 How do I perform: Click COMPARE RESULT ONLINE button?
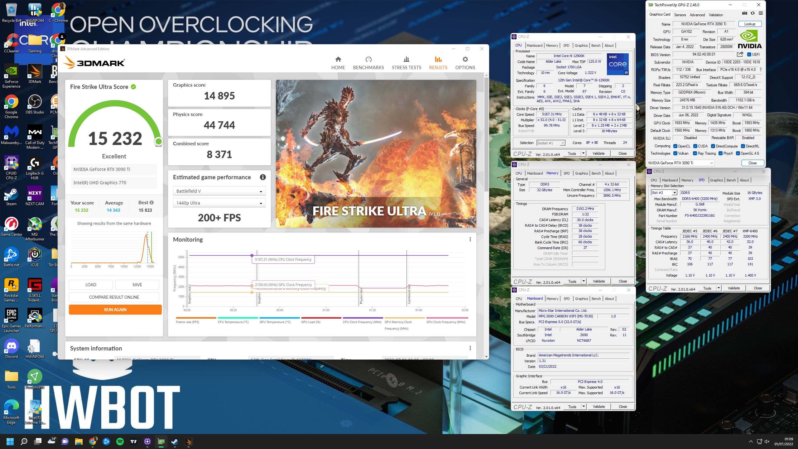click(114, 297)
